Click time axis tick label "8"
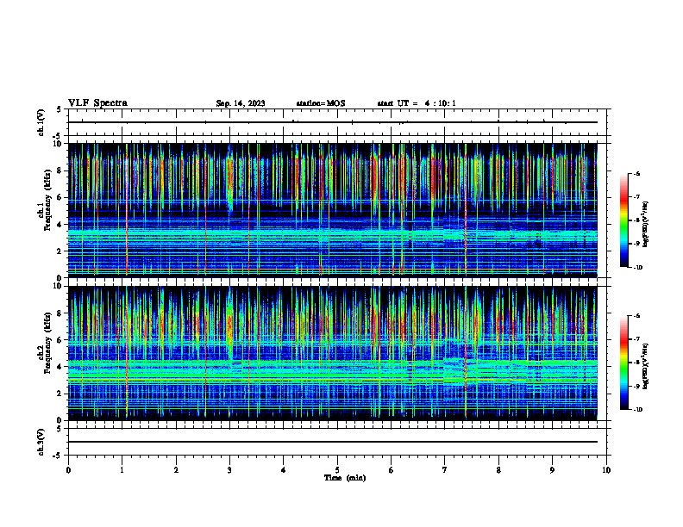The height and width of the screenshot is (527, 683). [498, 470]
